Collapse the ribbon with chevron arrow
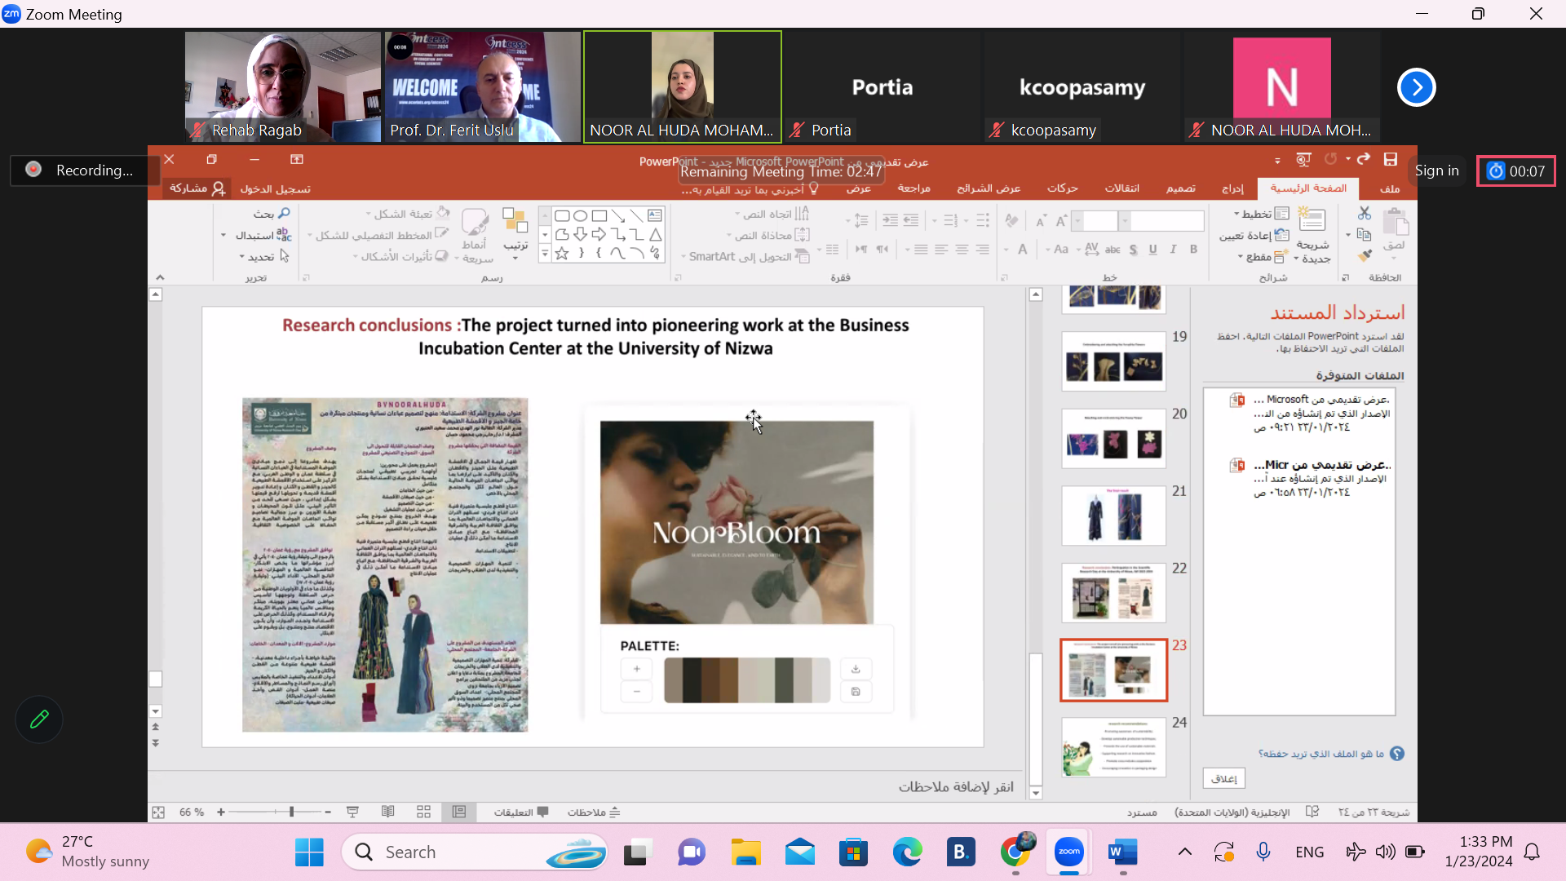Viewport: 1566px width, 881px height. coord(160,277)
